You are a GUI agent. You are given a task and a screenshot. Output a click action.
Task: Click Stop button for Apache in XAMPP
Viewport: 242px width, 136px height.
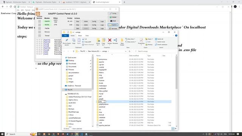click(78, 22)
